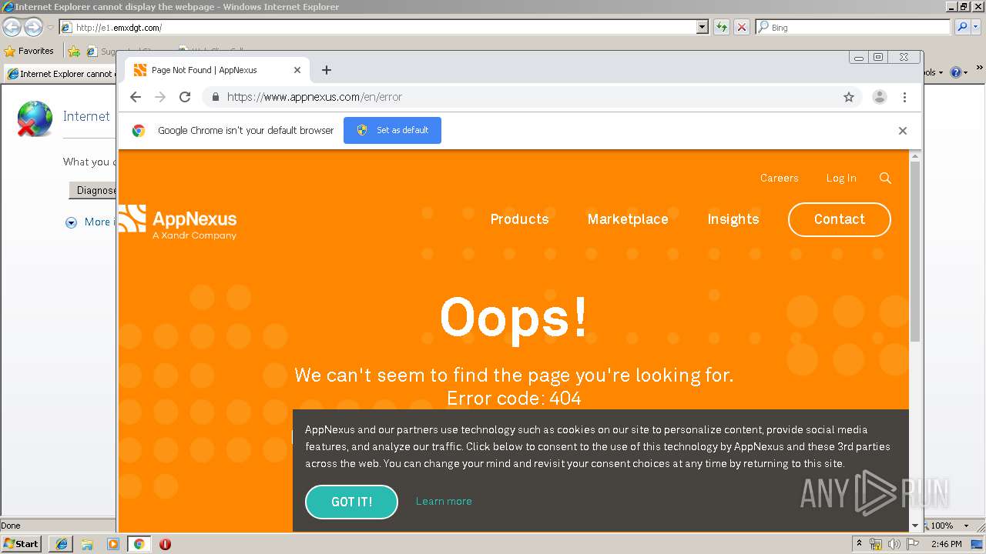
Task: Open the Bing search provider dropdown
Action: click(x=978, y=28)
